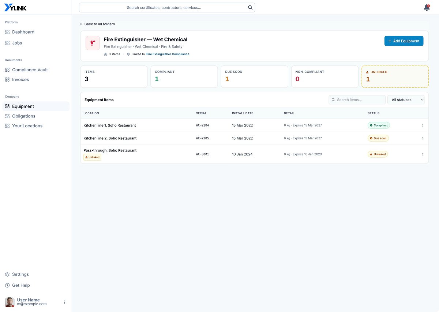Image resolution: width=439 pixels, height=312 pixels.
Task: Click the Unlinked summary card
Action: coord(395,77)
